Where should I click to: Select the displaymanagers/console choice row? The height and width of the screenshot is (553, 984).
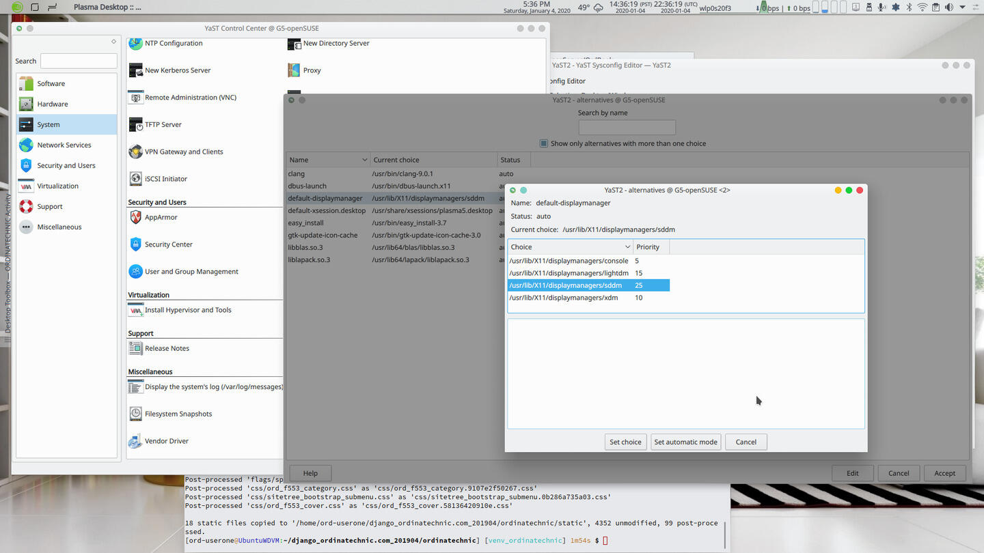(x=588, y=261)
